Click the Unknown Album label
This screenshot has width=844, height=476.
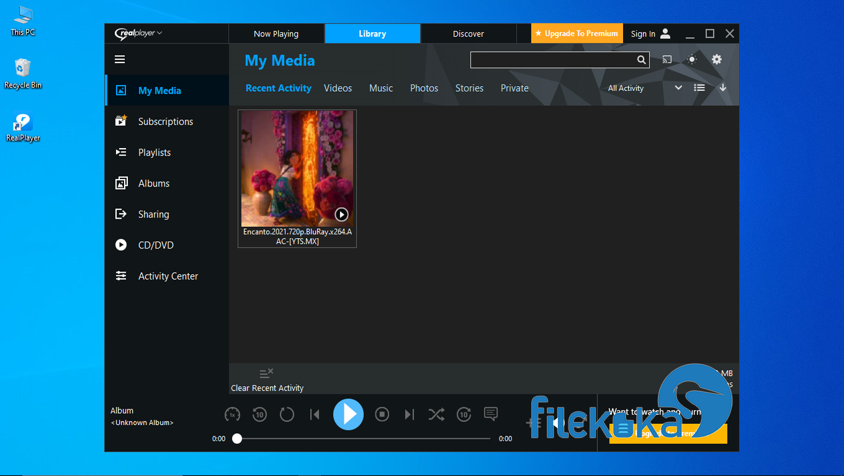pyautogui.click(x=142, y=423)
